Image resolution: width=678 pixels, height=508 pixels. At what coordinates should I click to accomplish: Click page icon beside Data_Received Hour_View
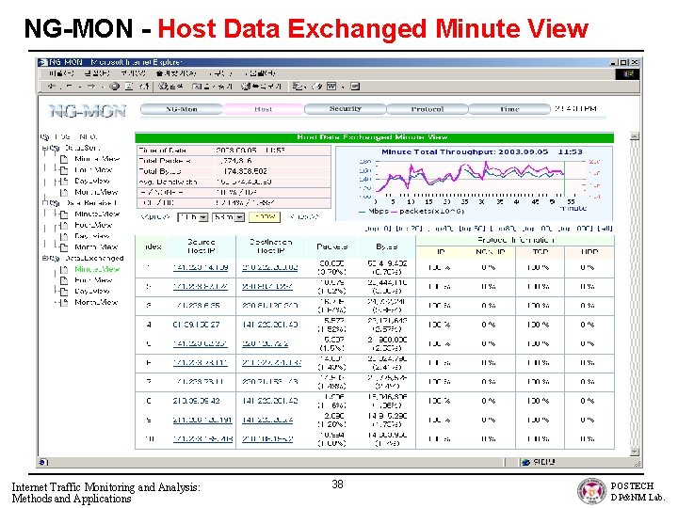(x=64, y=225)
